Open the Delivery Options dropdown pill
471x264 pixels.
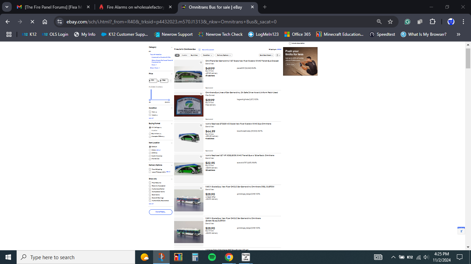[224, 55]
